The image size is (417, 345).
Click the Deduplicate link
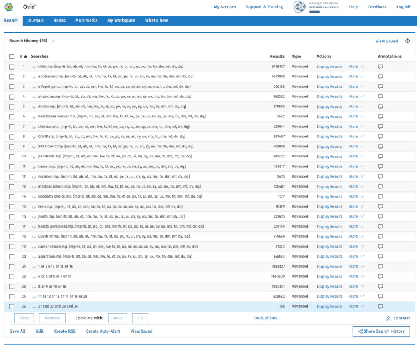(266, 318)
